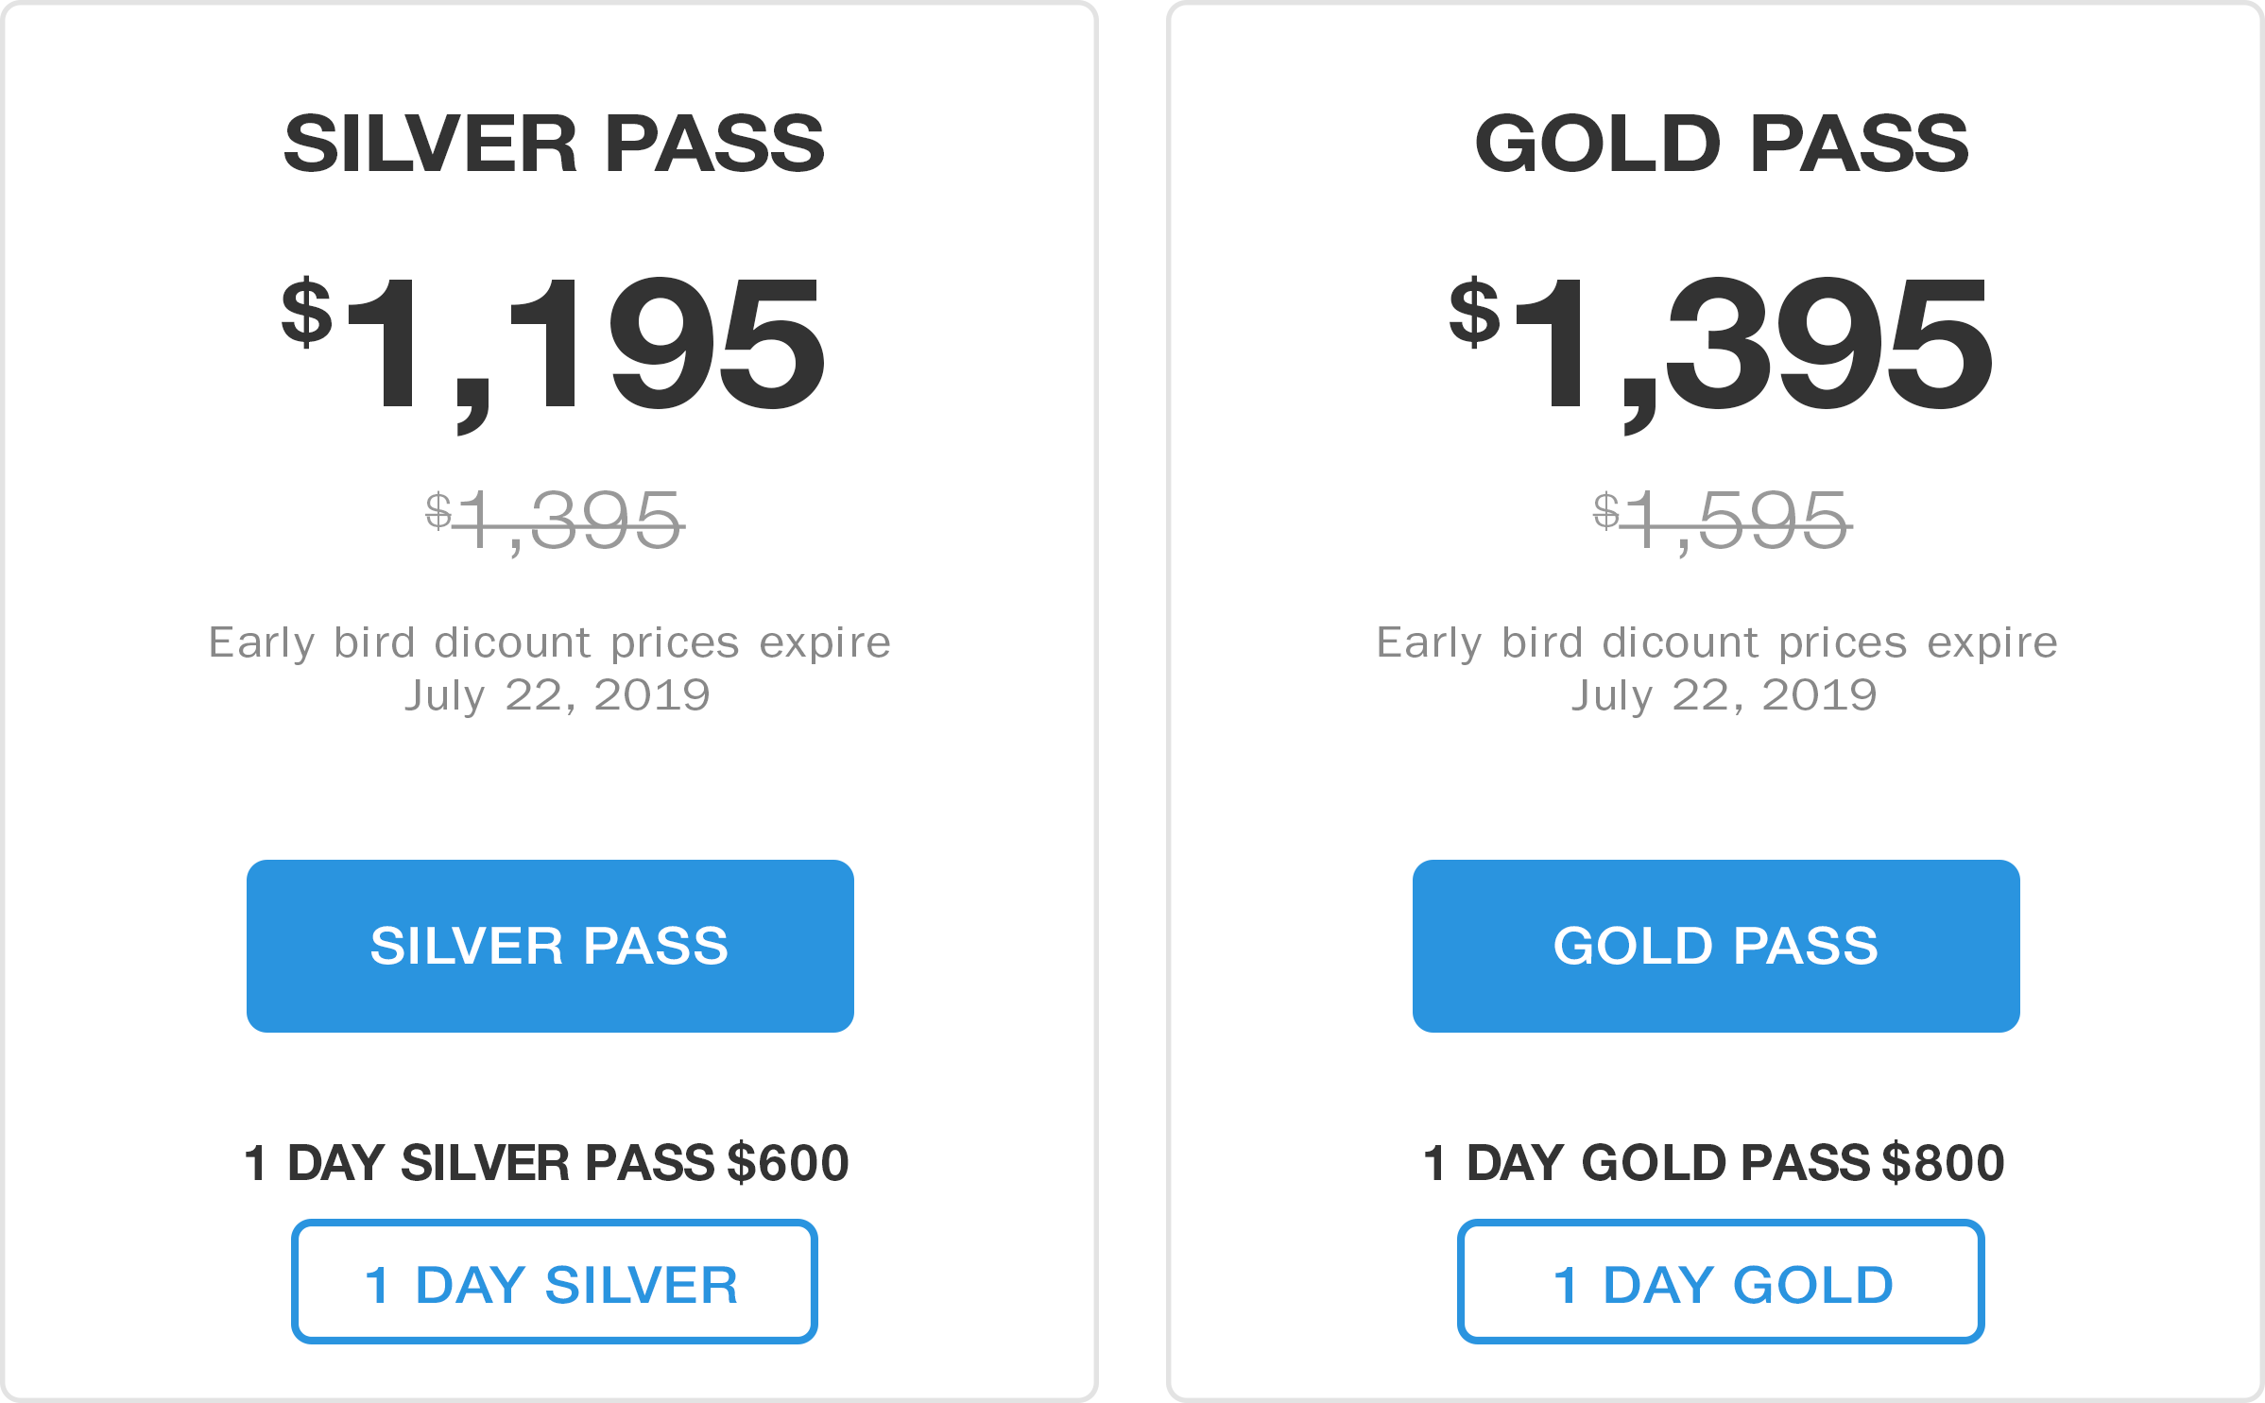Click the 1 DAY GOLD PASS $800 label
Screen dimensions: 2265x1403
pyautogui.click(x=1713, y=1162)
